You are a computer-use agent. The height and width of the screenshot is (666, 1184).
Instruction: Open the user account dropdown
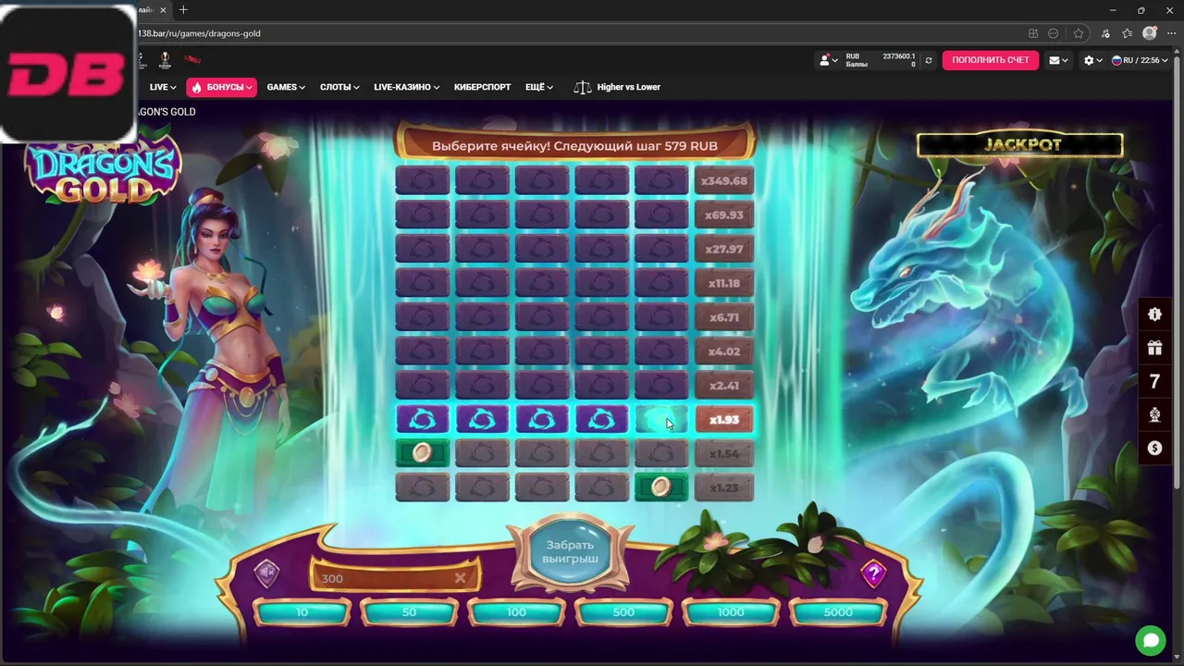(829, 60)
